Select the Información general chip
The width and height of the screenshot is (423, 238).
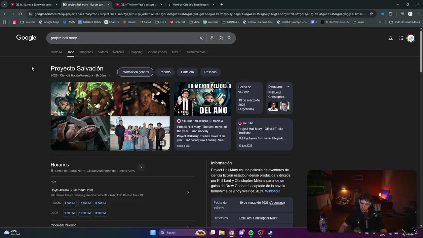point(135,72)
